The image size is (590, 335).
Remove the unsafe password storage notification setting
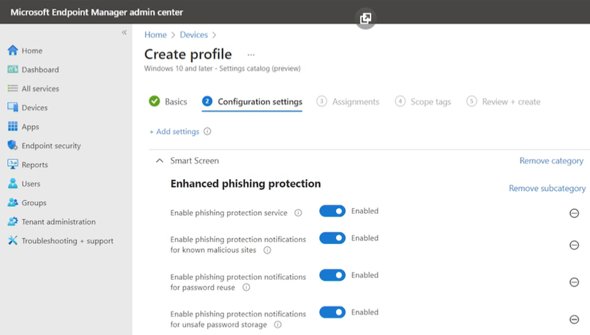[574, 319]
